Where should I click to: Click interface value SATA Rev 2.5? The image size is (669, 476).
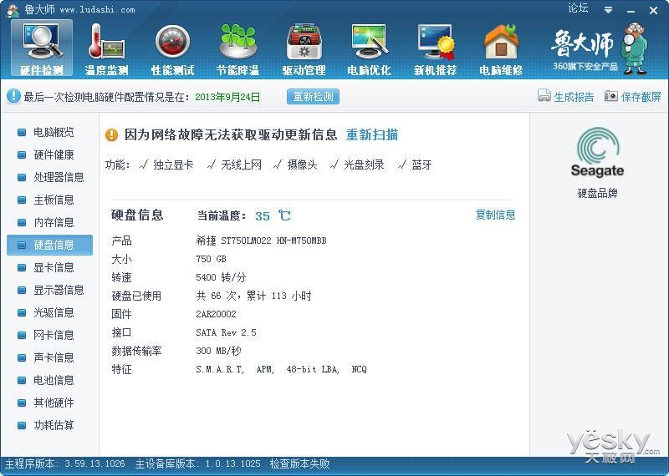[x=226, y=332]
